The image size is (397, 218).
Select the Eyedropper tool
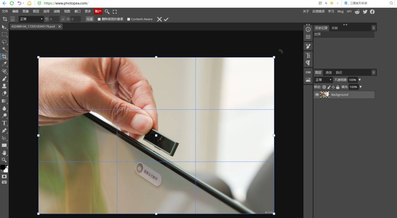tap(4, 64)
